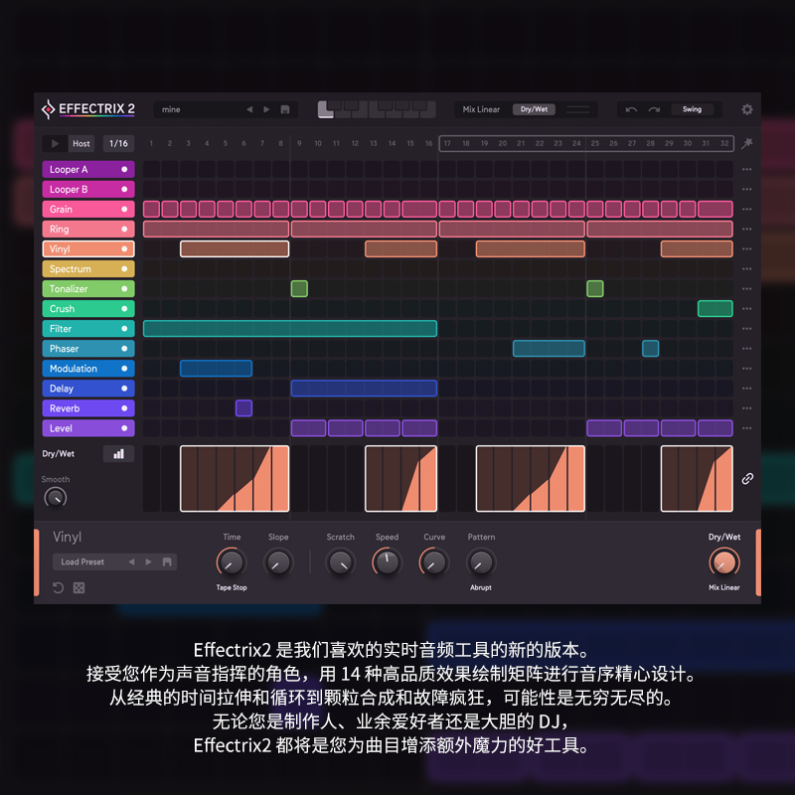Save the 'mine' preset via disk icon
Viewport: 795px width, 795px height.
click(285, 109)
